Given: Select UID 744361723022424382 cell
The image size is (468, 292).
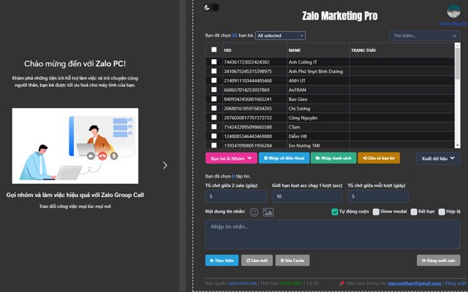Looking at the screenshot, I should coord(254,62).
